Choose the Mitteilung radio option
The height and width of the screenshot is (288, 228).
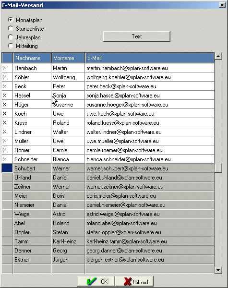tap(11, 46)
